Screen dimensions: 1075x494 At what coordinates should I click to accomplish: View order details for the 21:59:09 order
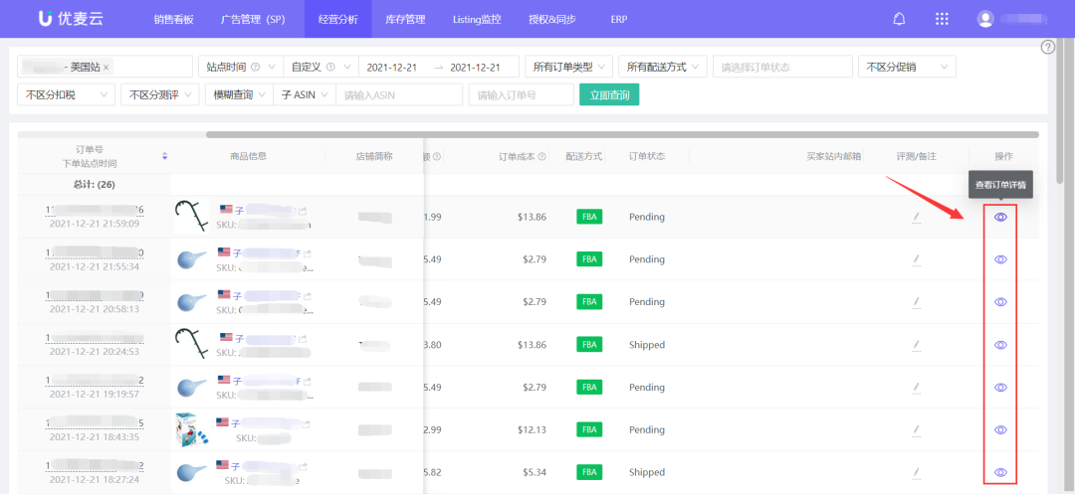pos(1000,217)
